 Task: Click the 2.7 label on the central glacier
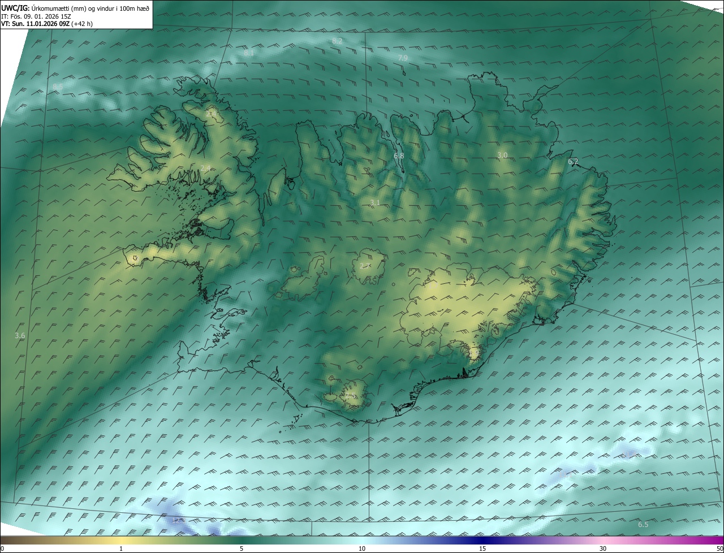(x=365, y=265)
